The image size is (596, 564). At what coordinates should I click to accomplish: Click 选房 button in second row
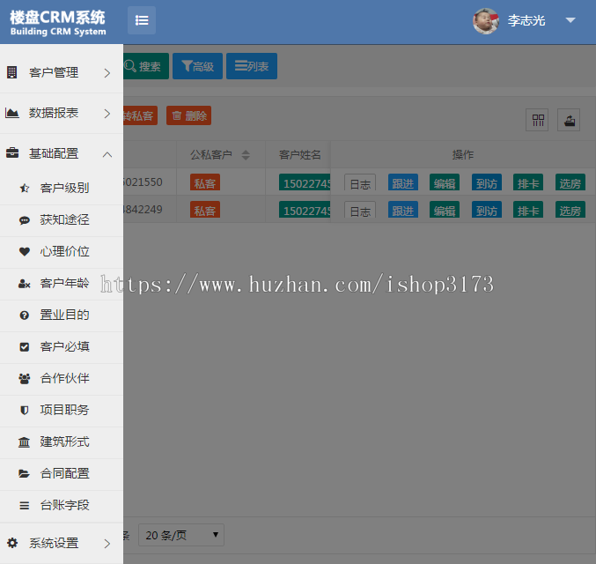pyautogui.click(x=570, y=210)
